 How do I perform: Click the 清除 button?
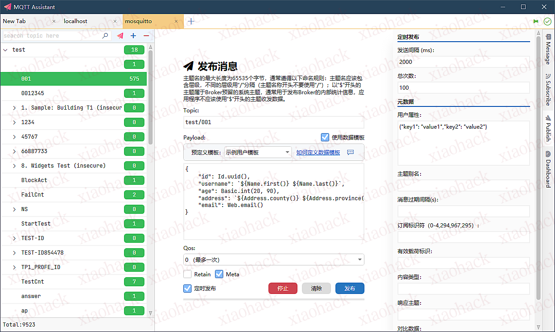tap(316, 289)
